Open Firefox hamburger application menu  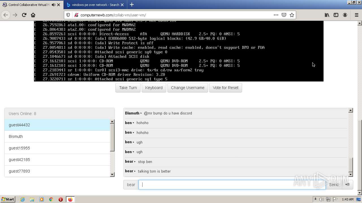point(356,15)
